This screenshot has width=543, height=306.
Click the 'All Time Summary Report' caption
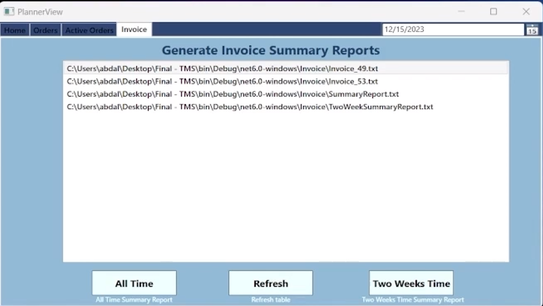134,300
